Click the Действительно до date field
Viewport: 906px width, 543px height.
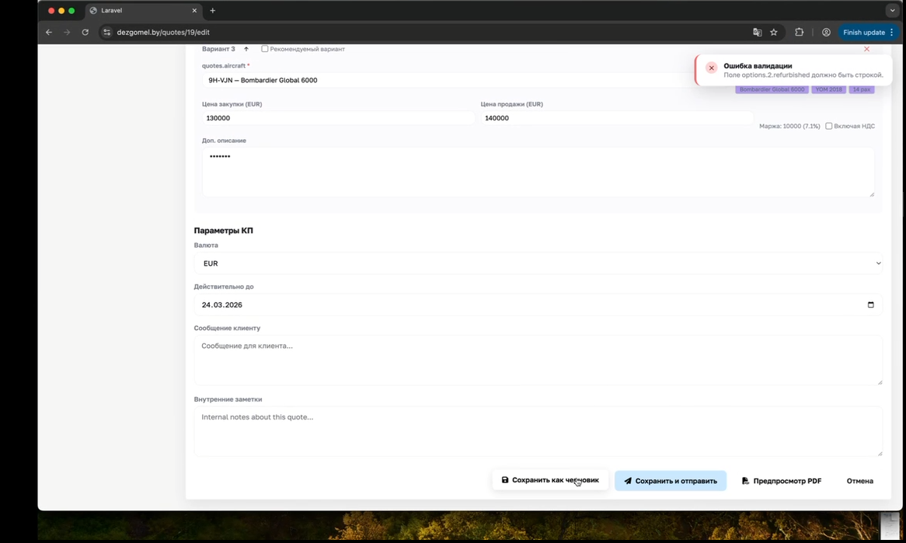[x=538, y=305]
